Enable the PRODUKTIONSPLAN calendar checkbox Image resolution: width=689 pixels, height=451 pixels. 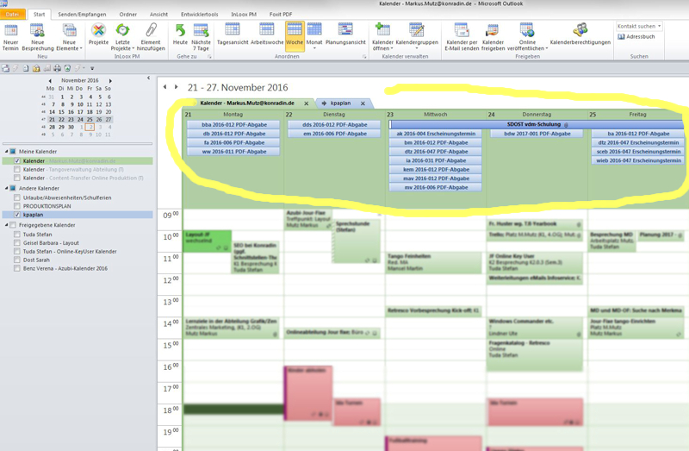[x=17, y=206]
